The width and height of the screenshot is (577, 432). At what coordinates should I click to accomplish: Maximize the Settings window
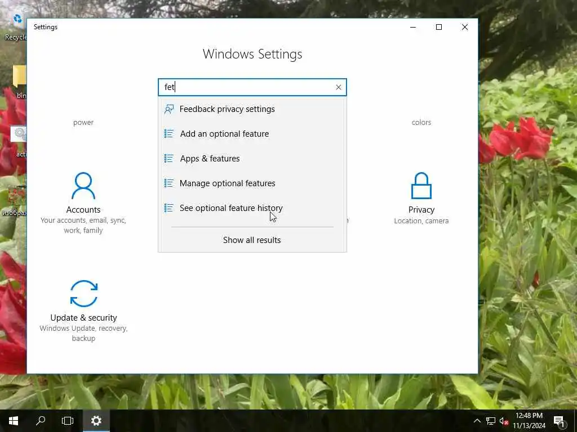(x=438, y=27)
